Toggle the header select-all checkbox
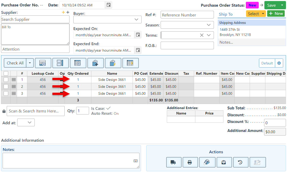The width and height of the screenshot is (287, 172). (6, 73)
